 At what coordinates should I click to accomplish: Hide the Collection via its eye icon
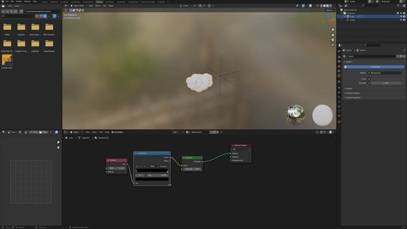(401, 13)
